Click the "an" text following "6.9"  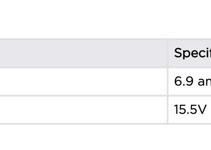pos(204,82)
